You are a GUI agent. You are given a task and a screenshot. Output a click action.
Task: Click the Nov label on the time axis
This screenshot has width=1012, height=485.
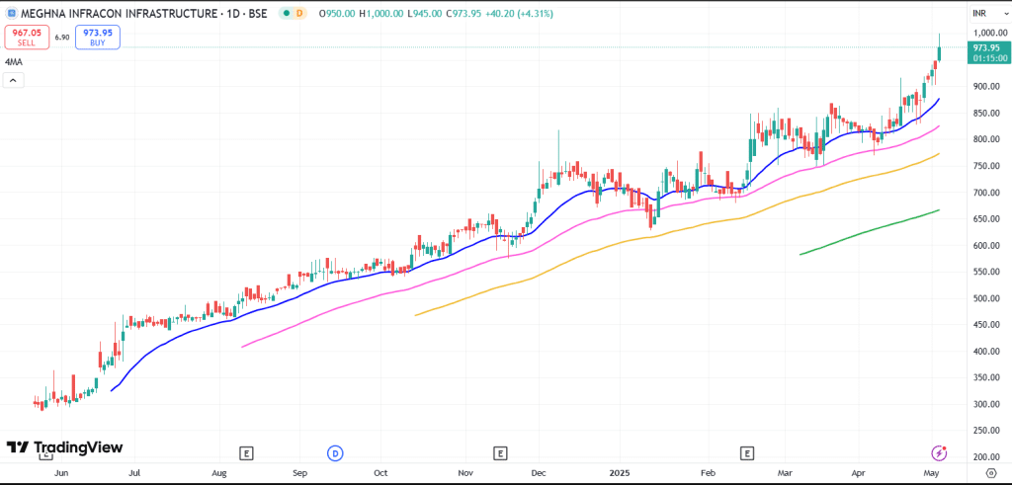(464, 473)
